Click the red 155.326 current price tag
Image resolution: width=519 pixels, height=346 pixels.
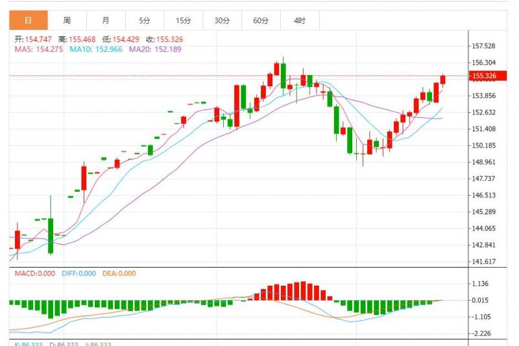coord(484,76)
